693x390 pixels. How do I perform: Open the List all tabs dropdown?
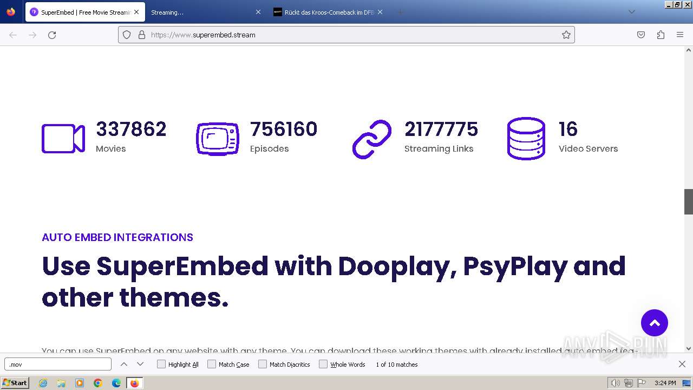(631, 12)
